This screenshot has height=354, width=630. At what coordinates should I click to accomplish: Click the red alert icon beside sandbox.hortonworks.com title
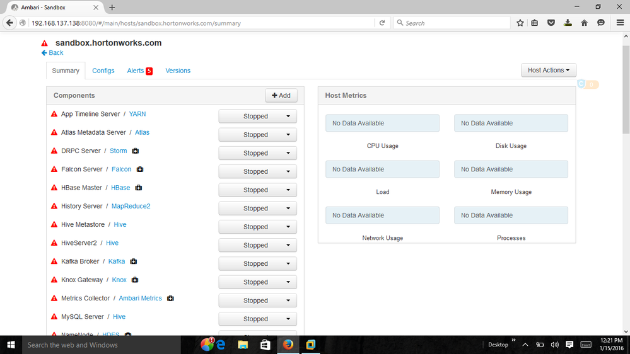coord(45,43)
